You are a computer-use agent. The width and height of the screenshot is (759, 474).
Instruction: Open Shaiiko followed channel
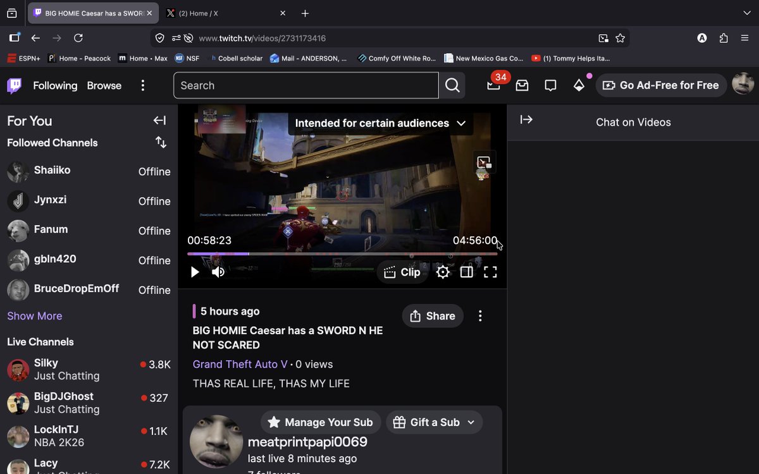(89, 171)
